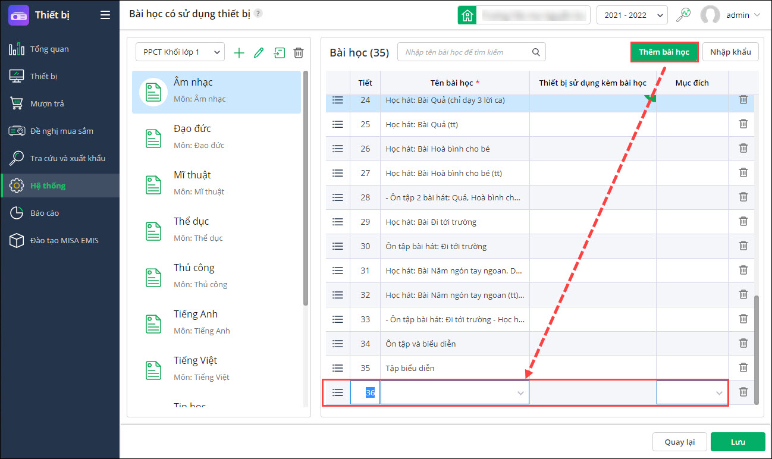
Task: Delete lesson row 25 with trash icon
Action: (x=743, y=124)
